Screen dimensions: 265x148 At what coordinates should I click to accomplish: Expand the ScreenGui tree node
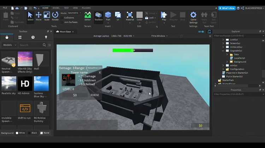click(x=223, y=43)
